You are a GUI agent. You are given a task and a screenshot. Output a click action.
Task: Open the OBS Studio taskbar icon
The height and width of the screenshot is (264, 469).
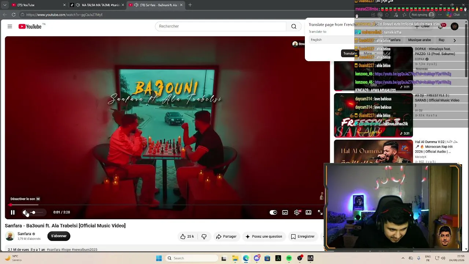pos(300,258)
